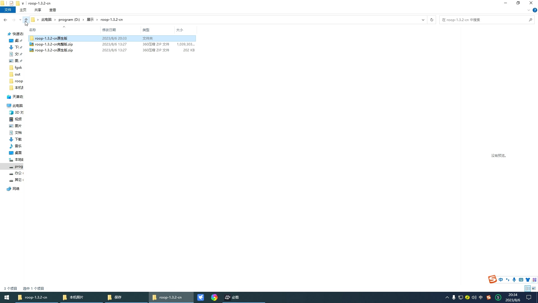Screen dimensions: 538x303
Task: Open the volume icon in system tray
Action: coord(474,297)
